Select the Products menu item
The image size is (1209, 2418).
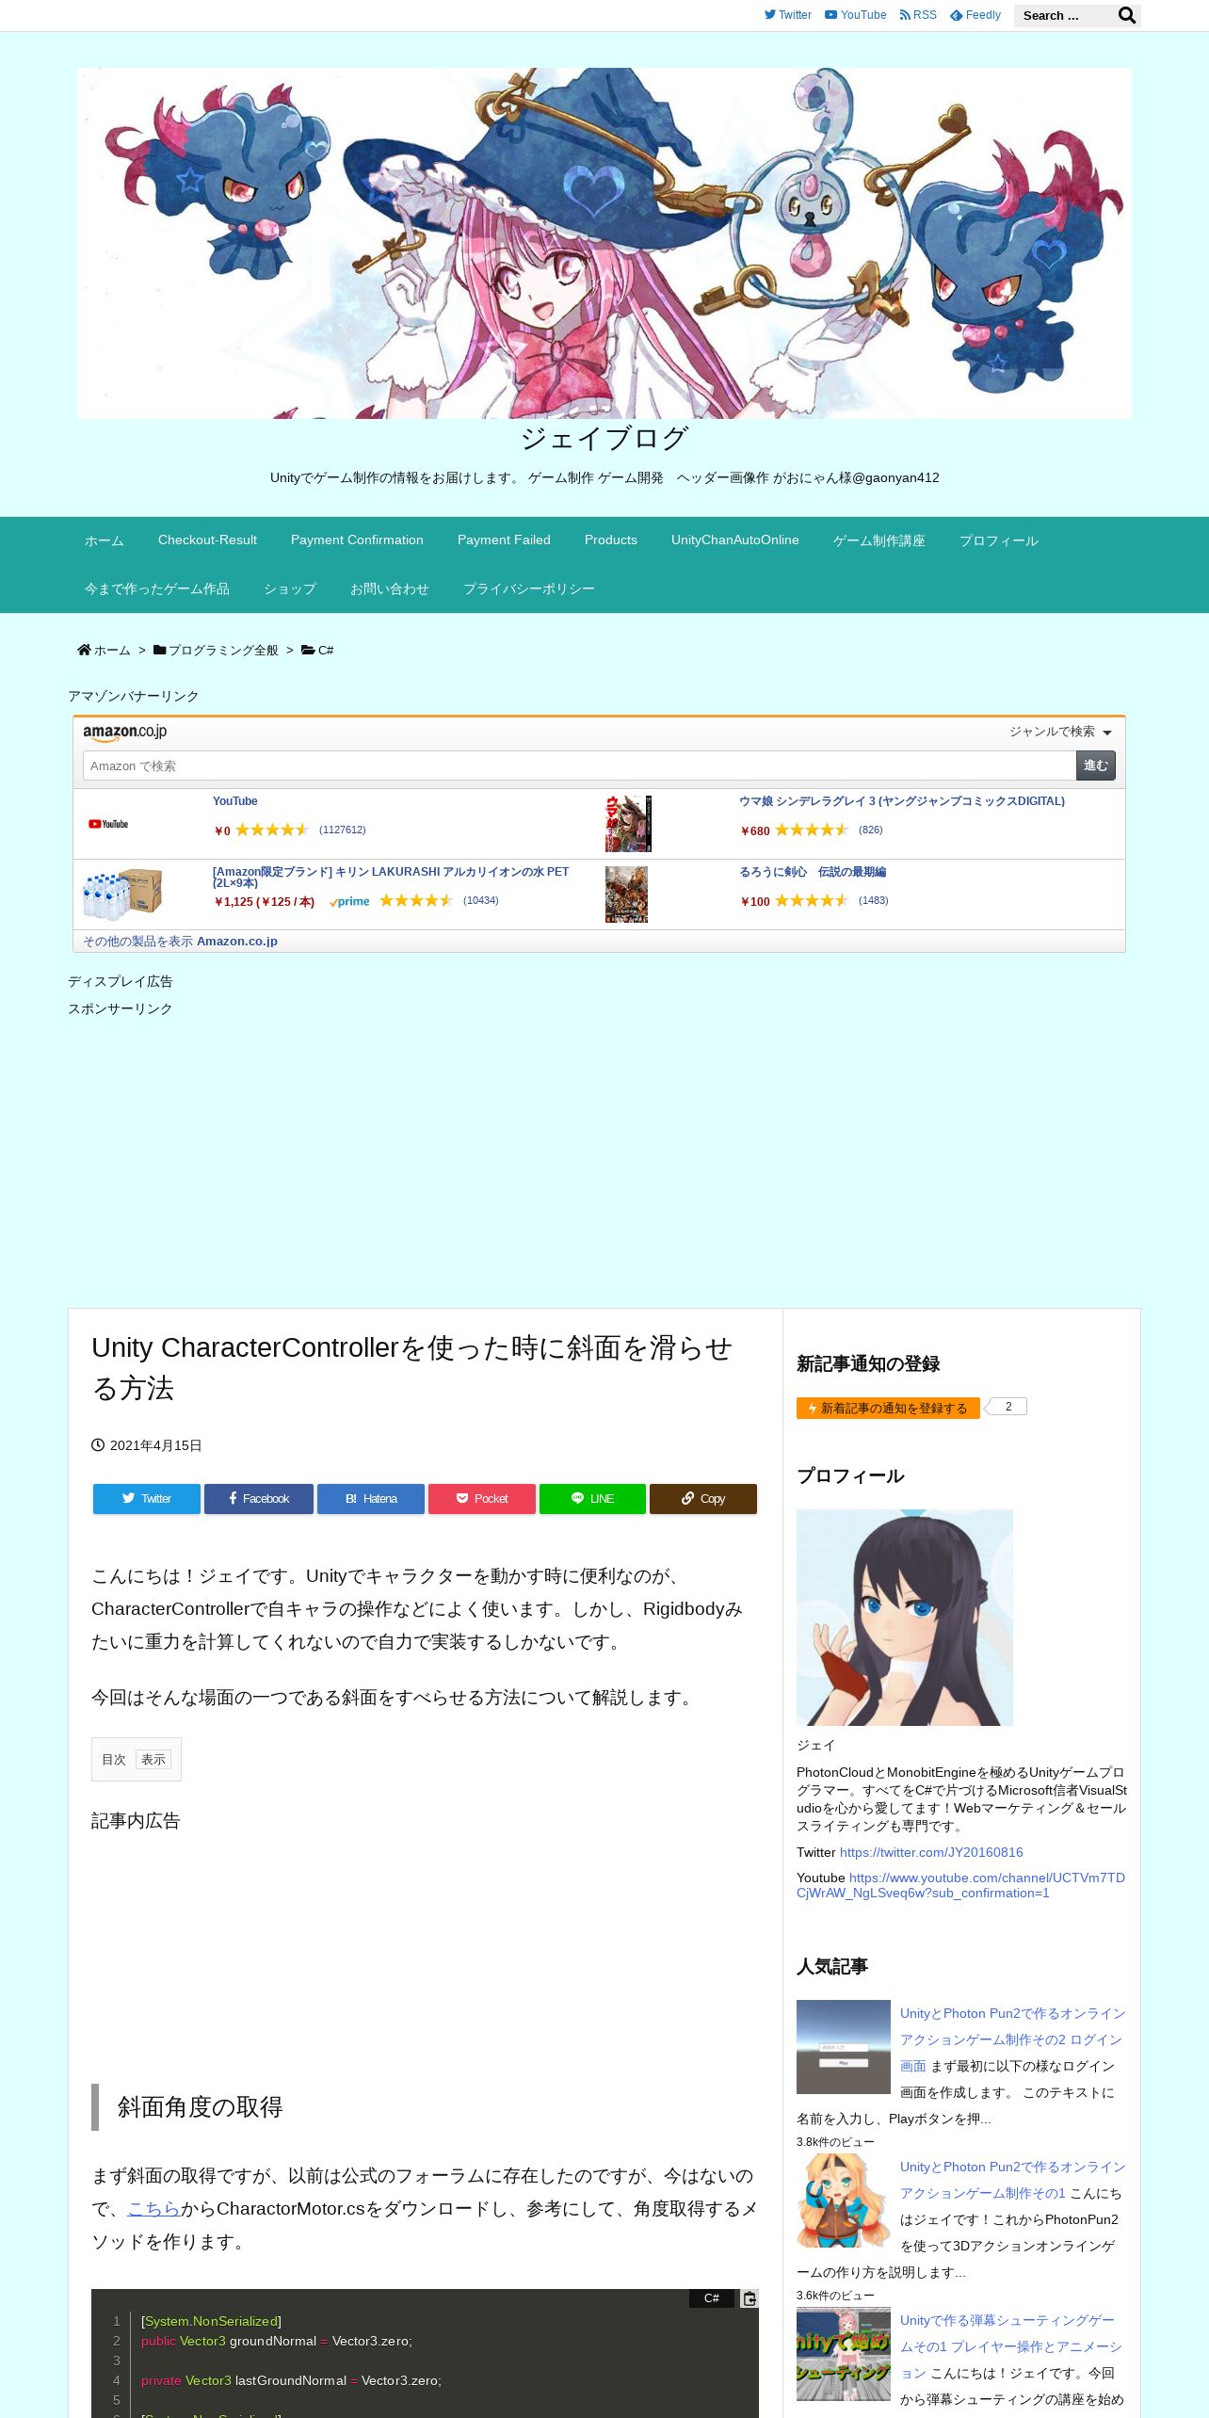pyautogui.click(x=611, y=540)
